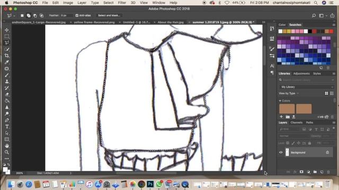
Task: Select the Paint Bucket tool
Action: (x=7, y=101)
